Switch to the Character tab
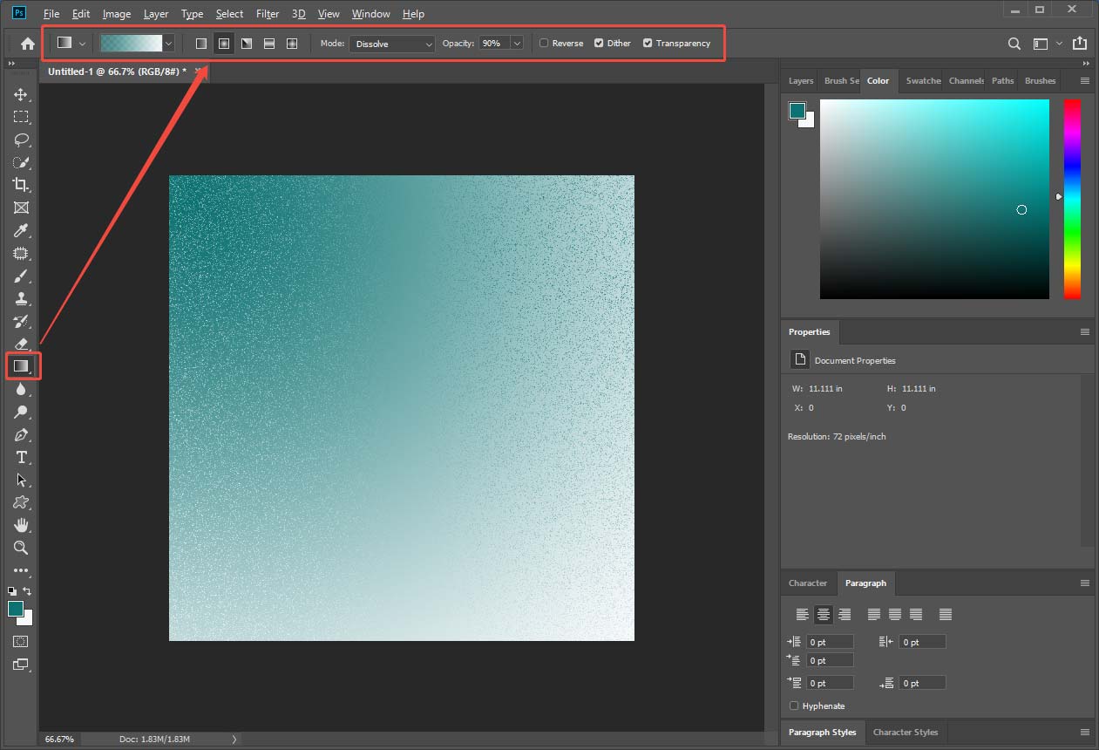The image size is (1099, 750). pos(807,583)
